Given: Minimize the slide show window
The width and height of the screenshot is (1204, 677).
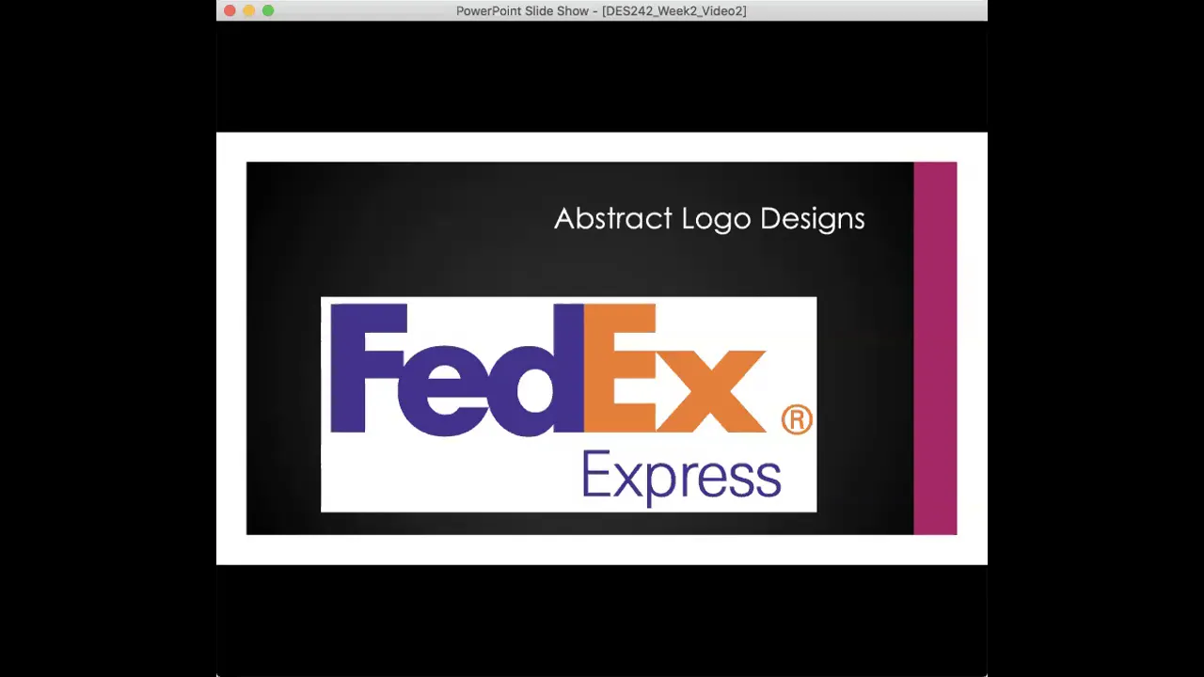Looking at the screenshot, I should [x=248, y=10].
